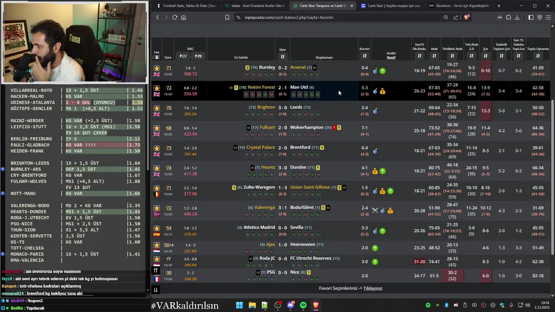Toggle favorite star for Valerenga vs Bodo/Glimt
Screen dimensions: 555x312
157,208
